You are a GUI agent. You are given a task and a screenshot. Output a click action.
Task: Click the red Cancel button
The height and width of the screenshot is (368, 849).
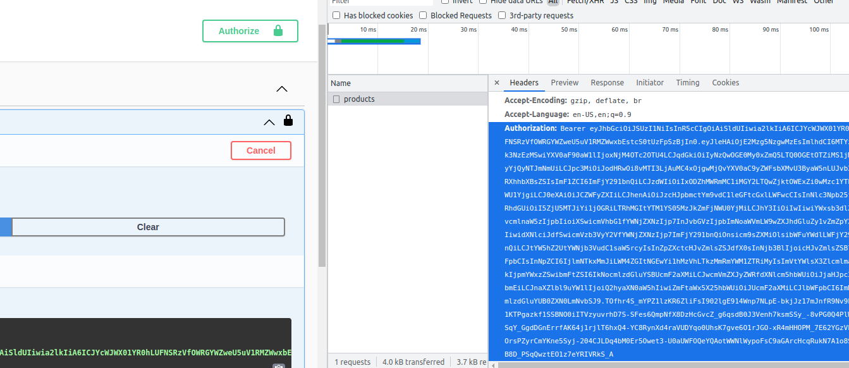pyautogui.click(x=261, y=150)
